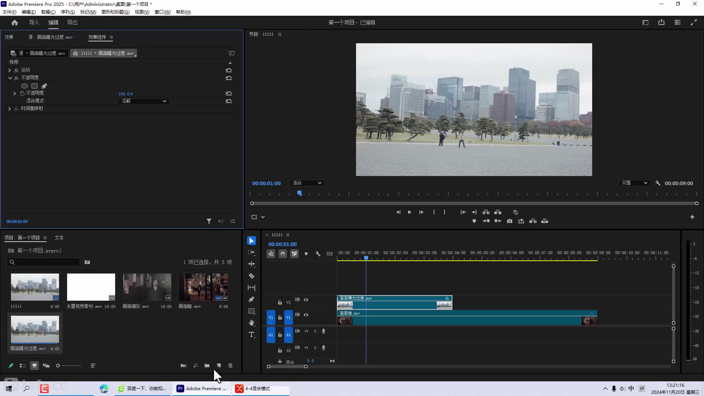Open the Window menu
Image resolution: width=704 pixels, height=396 pixels.
[162, 12]
